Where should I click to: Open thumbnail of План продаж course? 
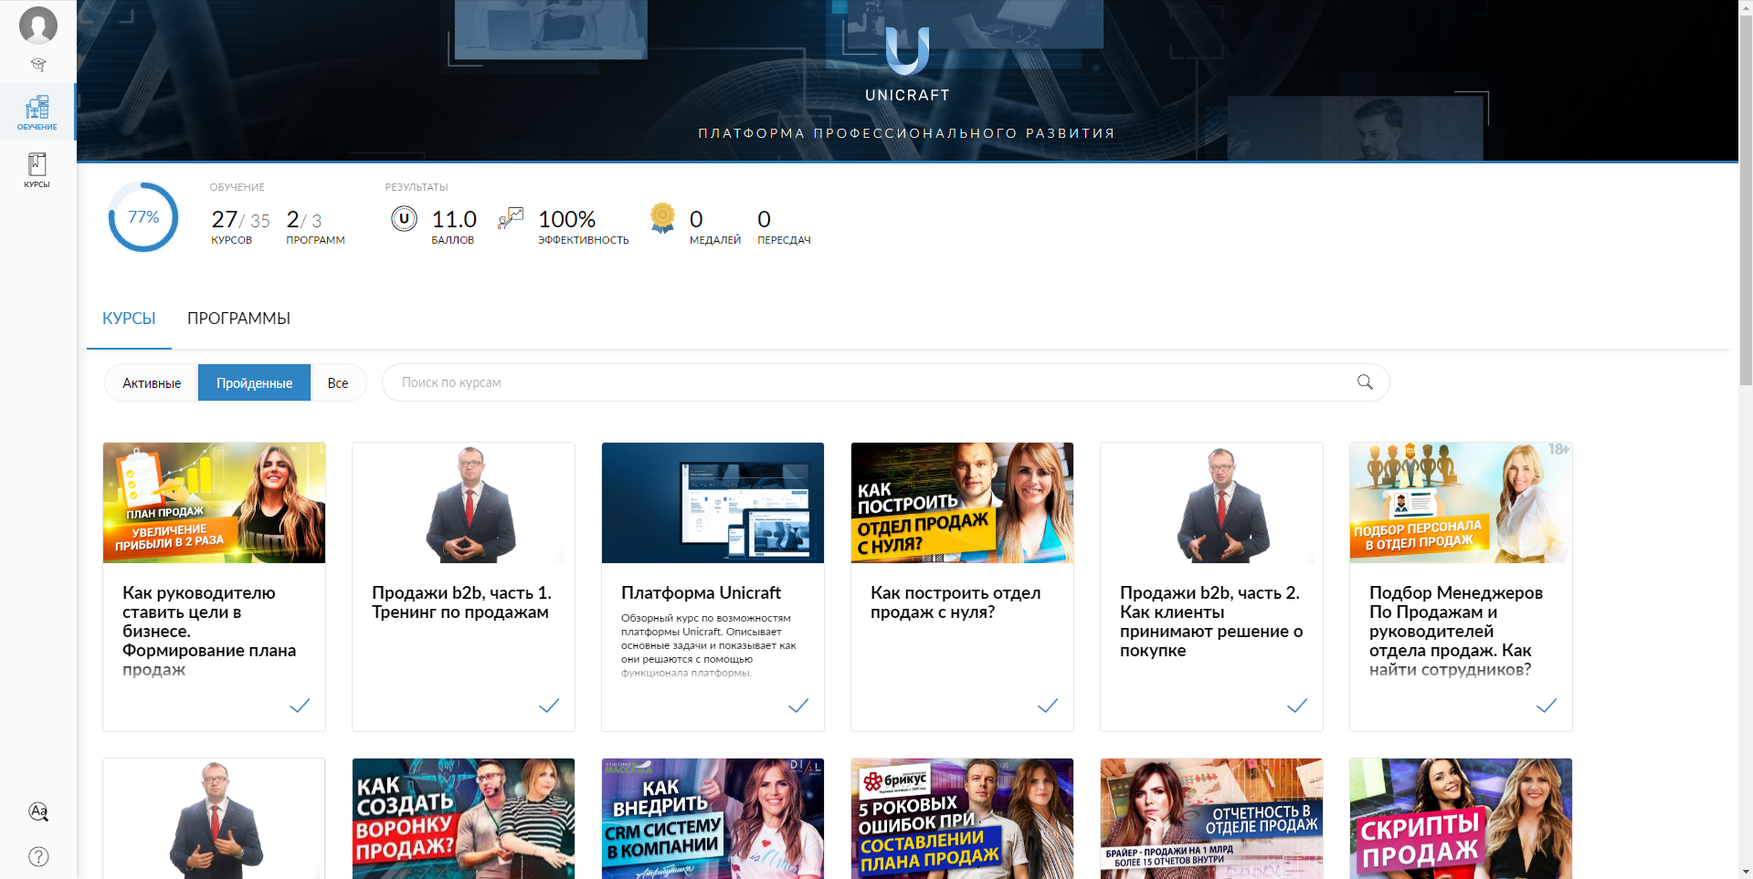214,503
